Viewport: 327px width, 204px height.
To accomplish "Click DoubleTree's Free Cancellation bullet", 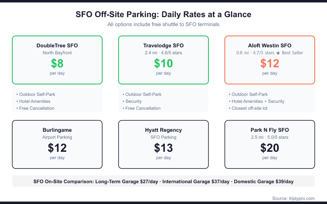I will click(x=36, y=108).
